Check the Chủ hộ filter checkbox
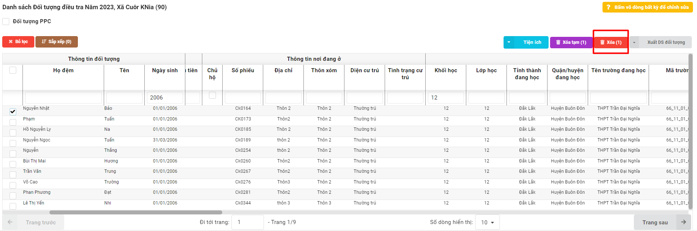 coord(212,95)
